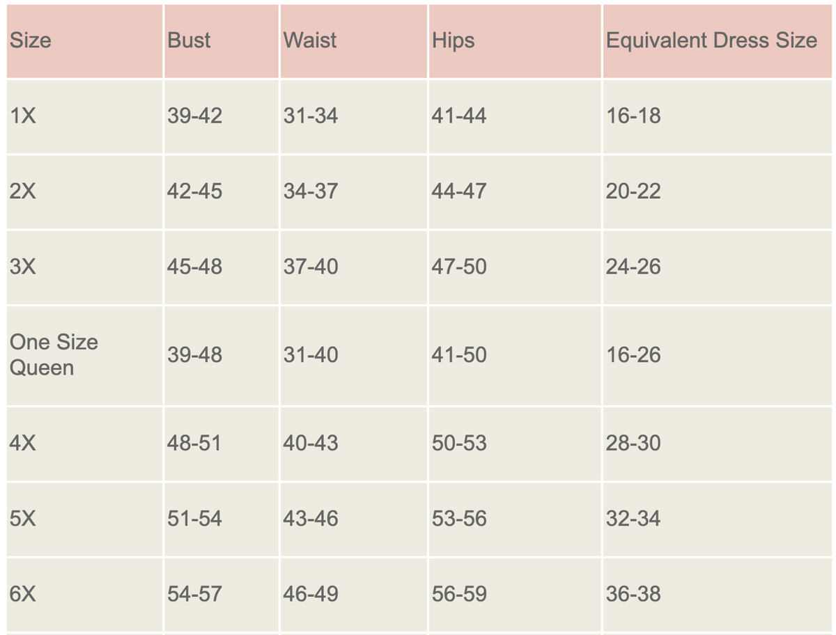Click the 1X bust value 39-42
Screen dimensions: 836x635
tap(194, 116)
